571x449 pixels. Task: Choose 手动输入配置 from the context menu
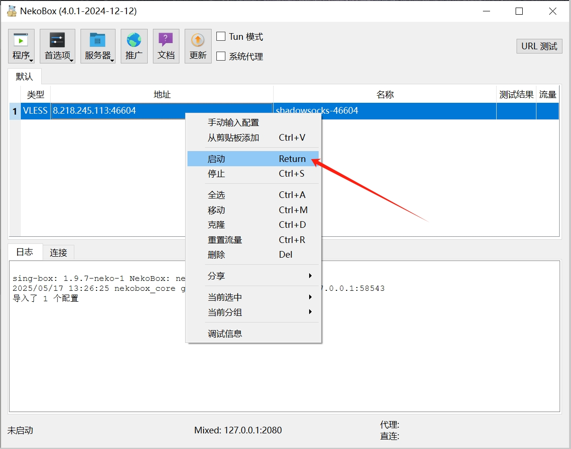253,123
